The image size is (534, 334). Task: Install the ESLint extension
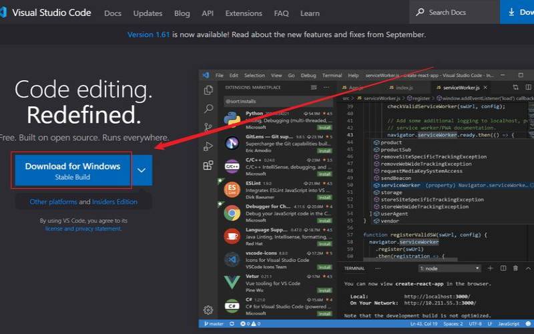[x=324, y=197]
